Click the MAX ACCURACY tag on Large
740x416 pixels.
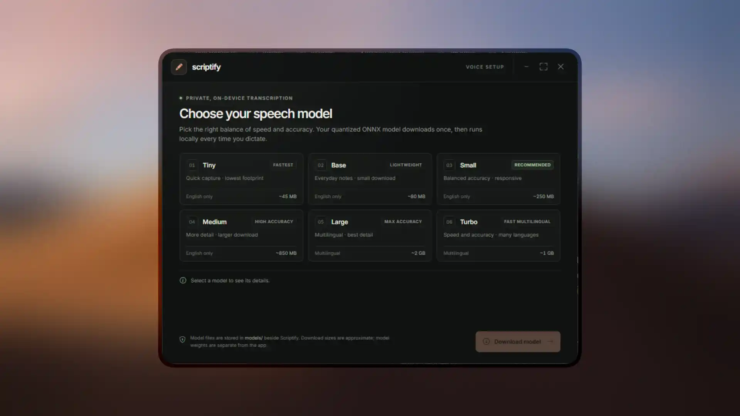403,221
